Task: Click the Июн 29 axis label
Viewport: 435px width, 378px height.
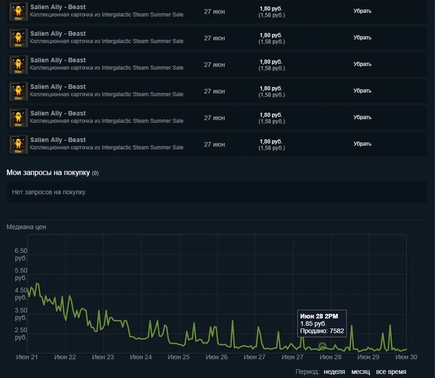Action: pos(368,357)
